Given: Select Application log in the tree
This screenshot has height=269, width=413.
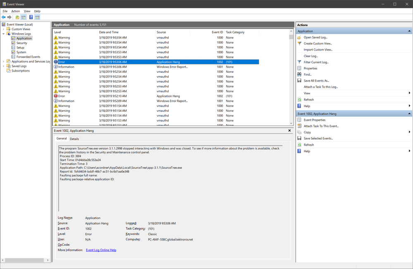Looking at the screenshot, I should (24, 38).
